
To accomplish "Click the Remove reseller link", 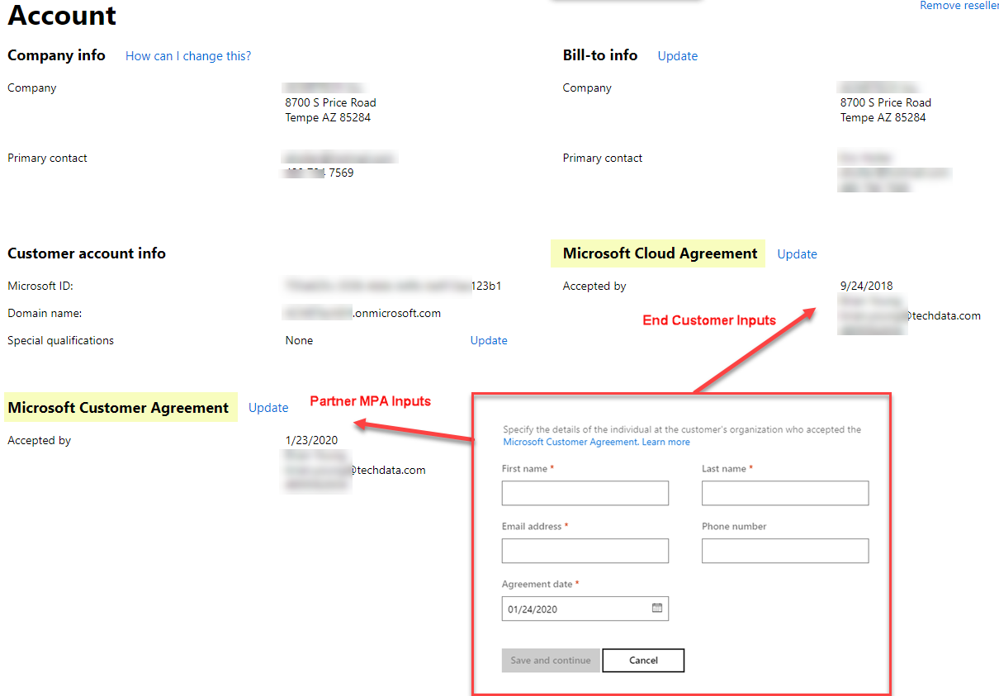I will [x=959, y=5].
